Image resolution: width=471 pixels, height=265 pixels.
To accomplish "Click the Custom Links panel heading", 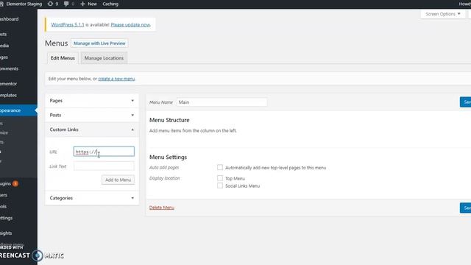I will 64,130.
